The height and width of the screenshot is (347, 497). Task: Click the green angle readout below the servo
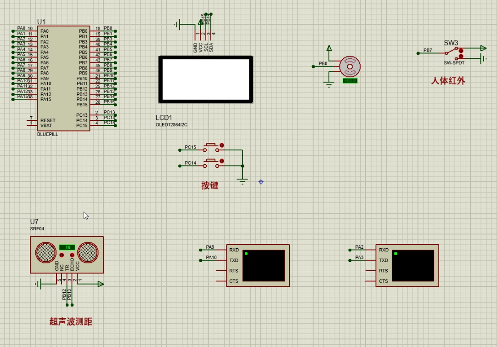(350, 81)
